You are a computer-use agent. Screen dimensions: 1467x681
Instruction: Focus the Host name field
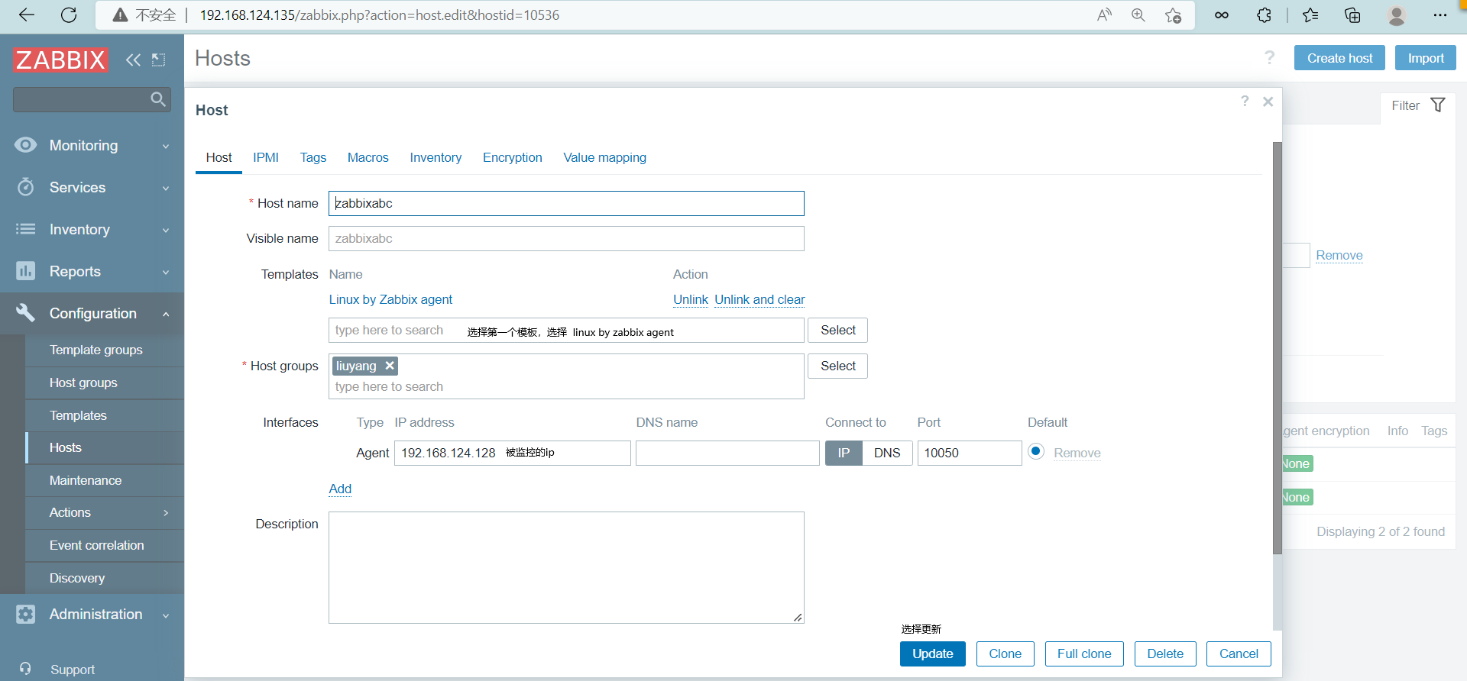pos(566,203)
